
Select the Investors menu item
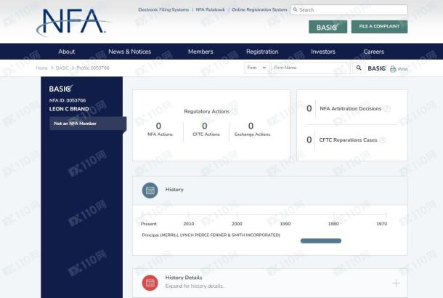pos(323,52)
